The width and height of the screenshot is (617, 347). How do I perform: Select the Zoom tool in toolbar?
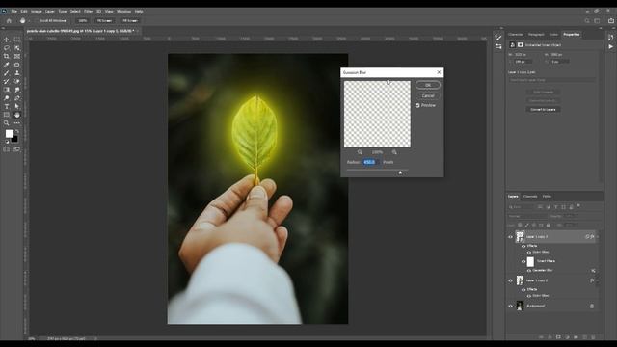click(7, 123)
